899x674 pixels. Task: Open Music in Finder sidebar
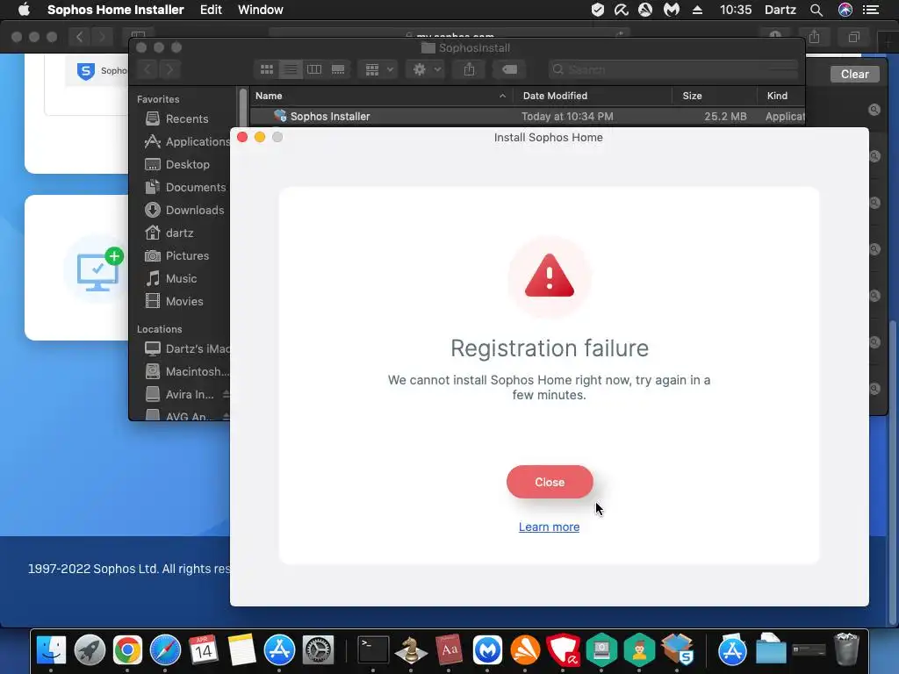[171, 278]
